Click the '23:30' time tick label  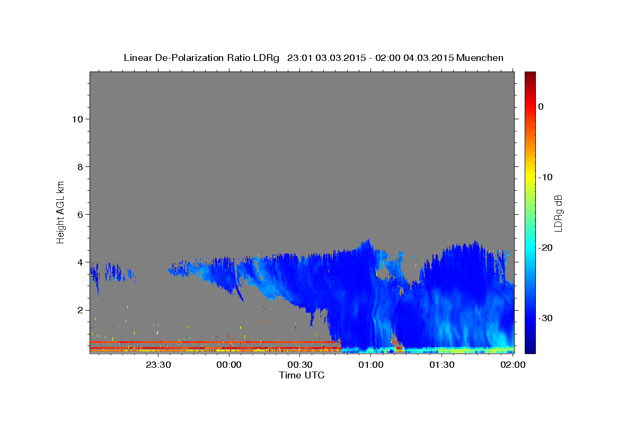tap(158, 365)
